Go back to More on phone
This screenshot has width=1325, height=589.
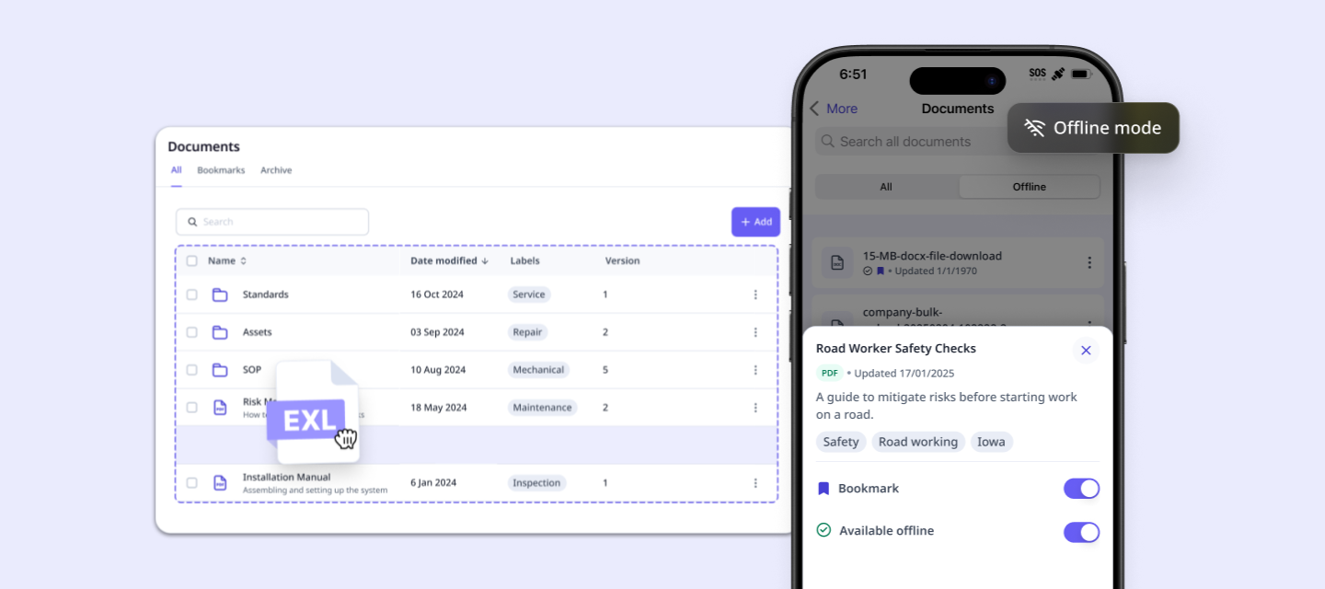coord(834,109)
